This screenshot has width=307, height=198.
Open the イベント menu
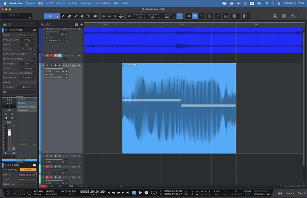(x=72, y=3)
